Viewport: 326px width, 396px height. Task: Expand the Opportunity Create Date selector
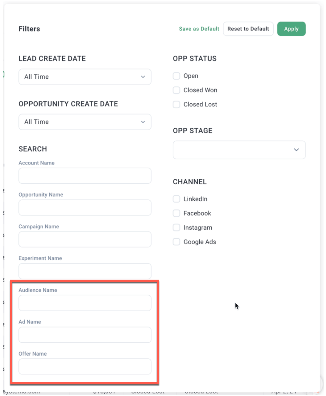click(x=85, y=122)
